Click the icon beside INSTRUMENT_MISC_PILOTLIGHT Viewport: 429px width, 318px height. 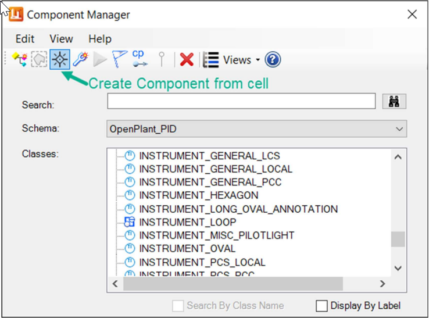click(130, 235)
